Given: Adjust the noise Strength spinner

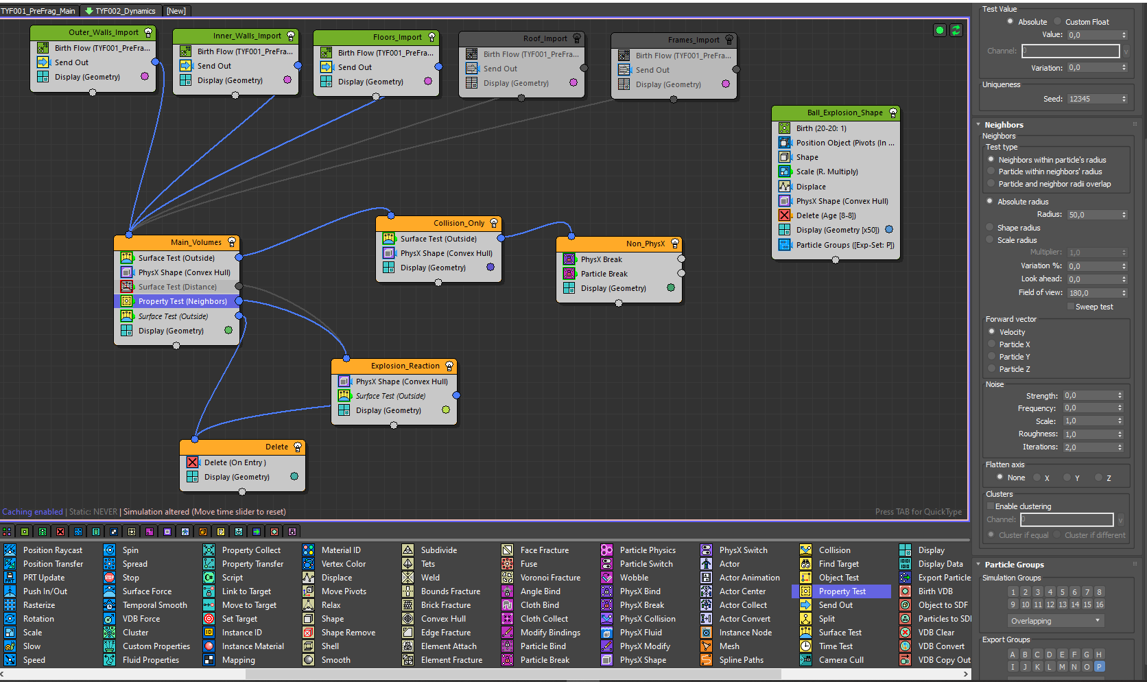Looking at the screenshot, I should (1120, 395).
